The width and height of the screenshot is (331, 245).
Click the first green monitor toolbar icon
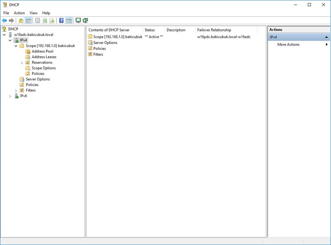[x=78, y=20]
